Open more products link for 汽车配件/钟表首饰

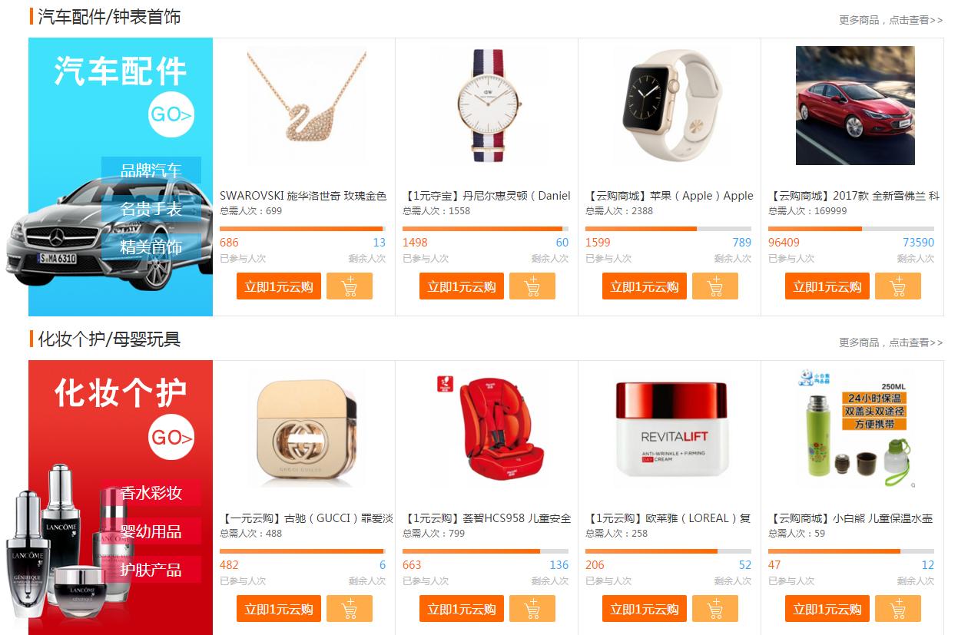pyautogui.click(x=891, y=20)
